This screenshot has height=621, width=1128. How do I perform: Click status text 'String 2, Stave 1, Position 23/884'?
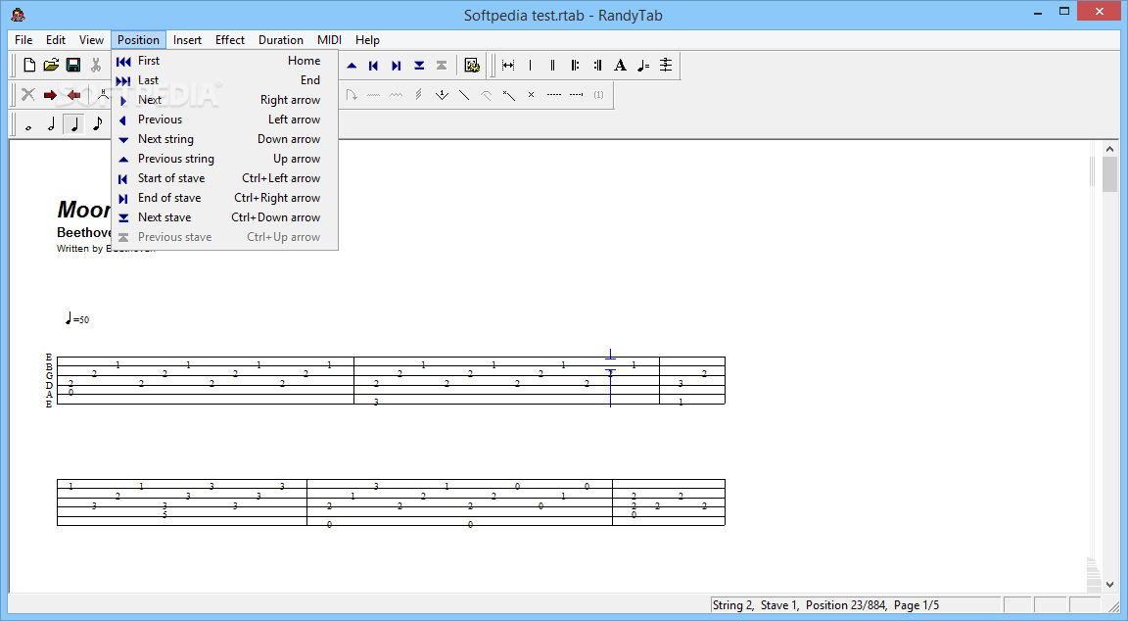[799, 605]
